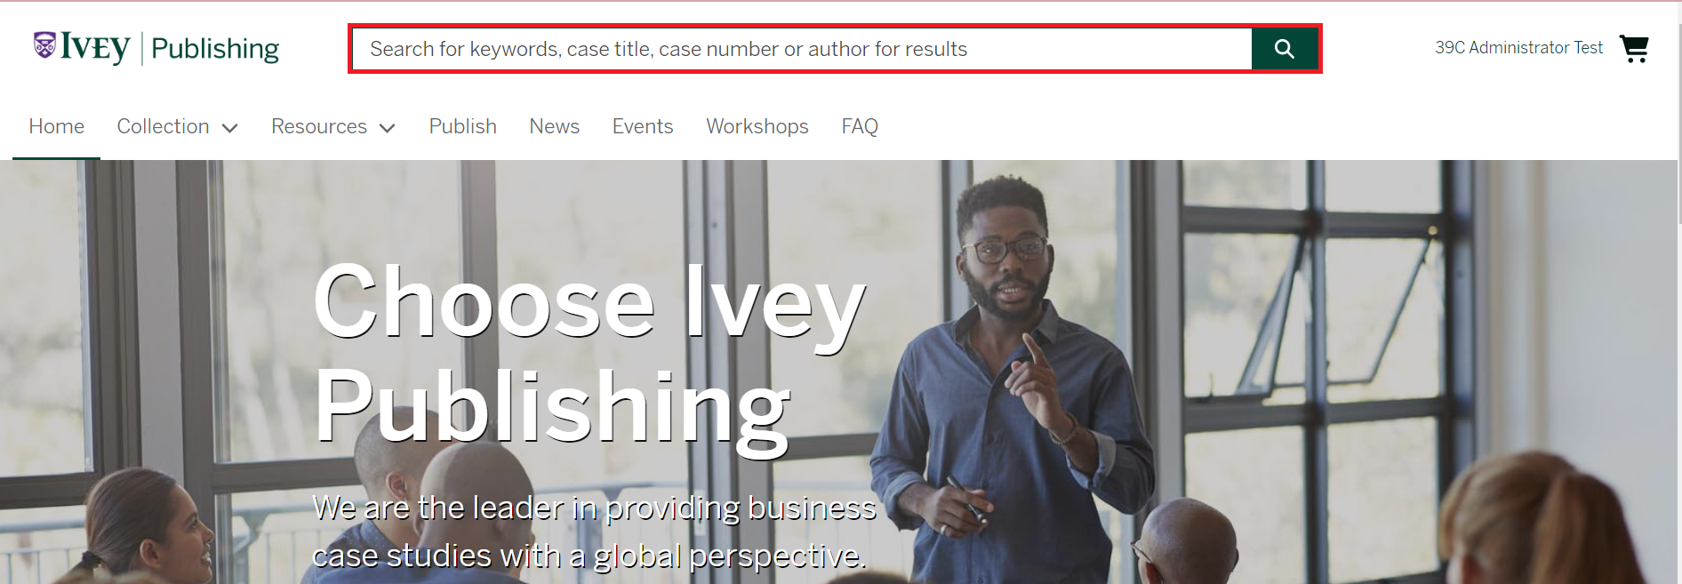
Task: Expand the chevron next to Collection
Action: pos(229,128)
